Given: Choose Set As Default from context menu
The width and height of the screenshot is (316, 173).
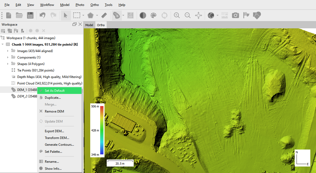Looking at the screenshot, I should (55, 91).
